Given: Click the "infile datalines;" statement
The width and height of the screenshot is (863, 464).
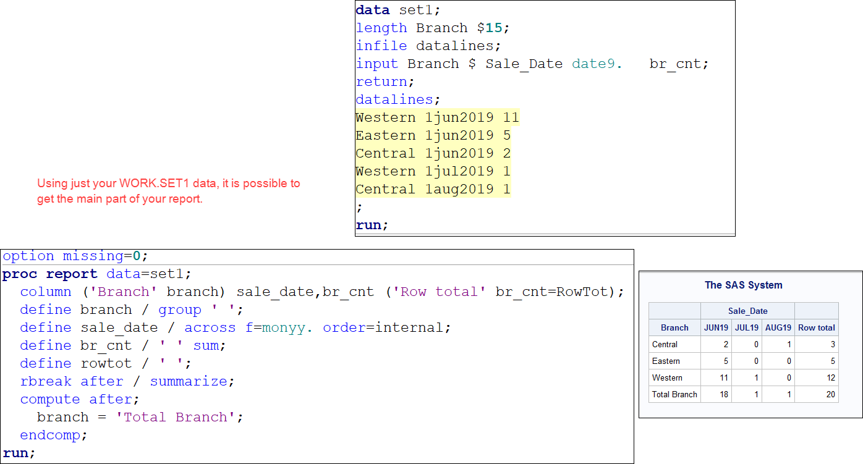Looking at the screenshot, I should coord(427,46).
